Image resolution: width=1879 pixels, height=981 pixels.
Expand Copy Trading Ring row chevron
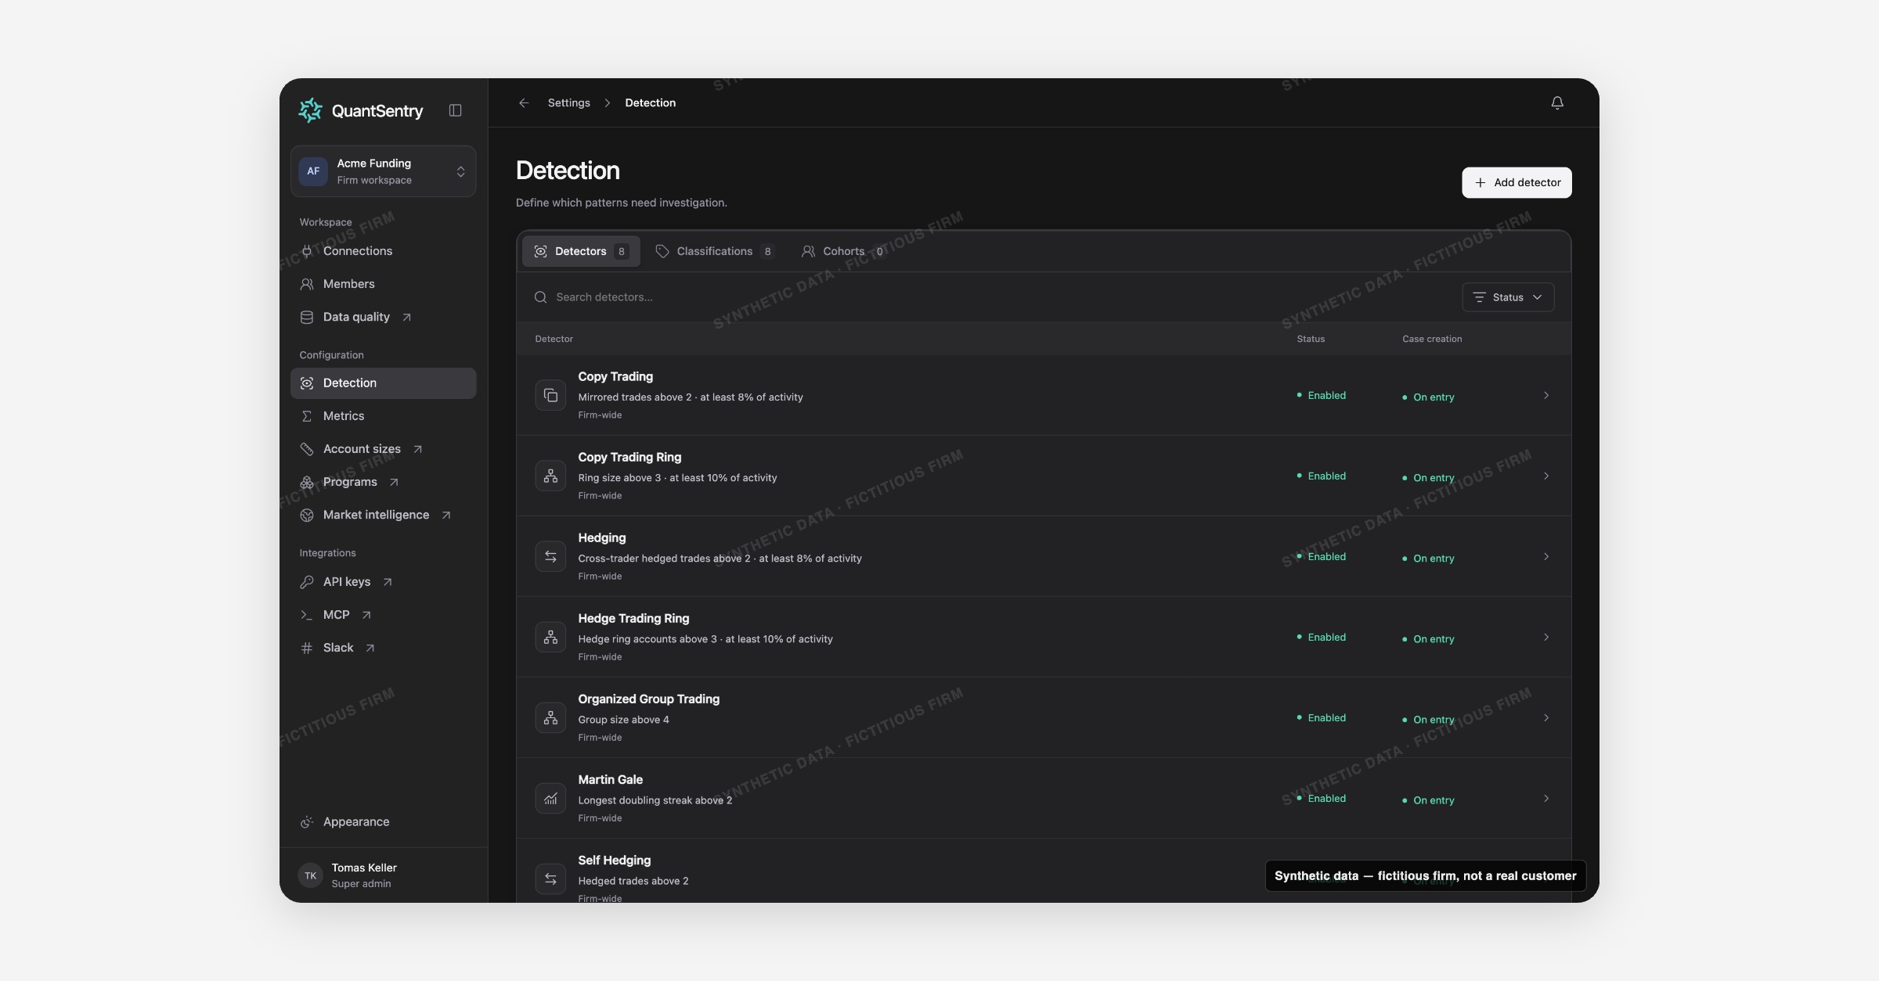click(x=1546, y=476)
